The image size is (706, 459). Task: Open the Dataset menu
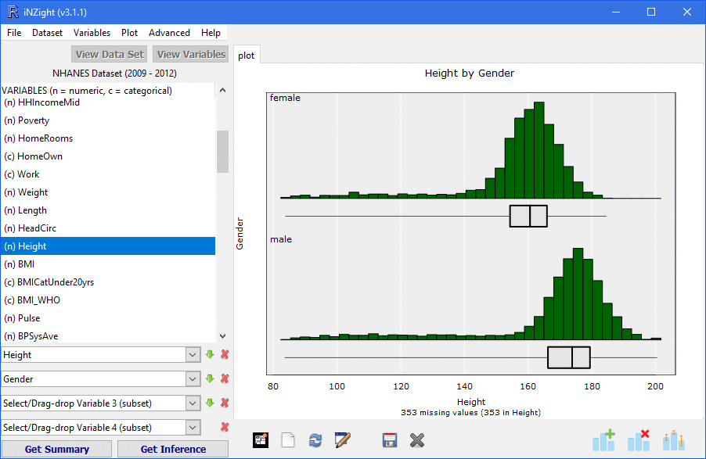(47, 33)
